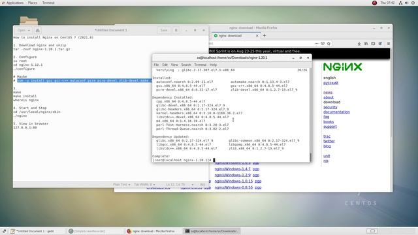
Task: Open the news link on nginx site
Action: (x=328, y=93)
